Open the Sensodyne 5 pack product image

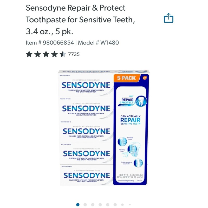pos(104,128)
